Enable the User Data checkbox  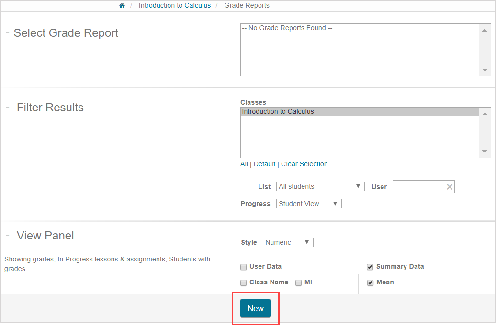click(x=243, y=267)
